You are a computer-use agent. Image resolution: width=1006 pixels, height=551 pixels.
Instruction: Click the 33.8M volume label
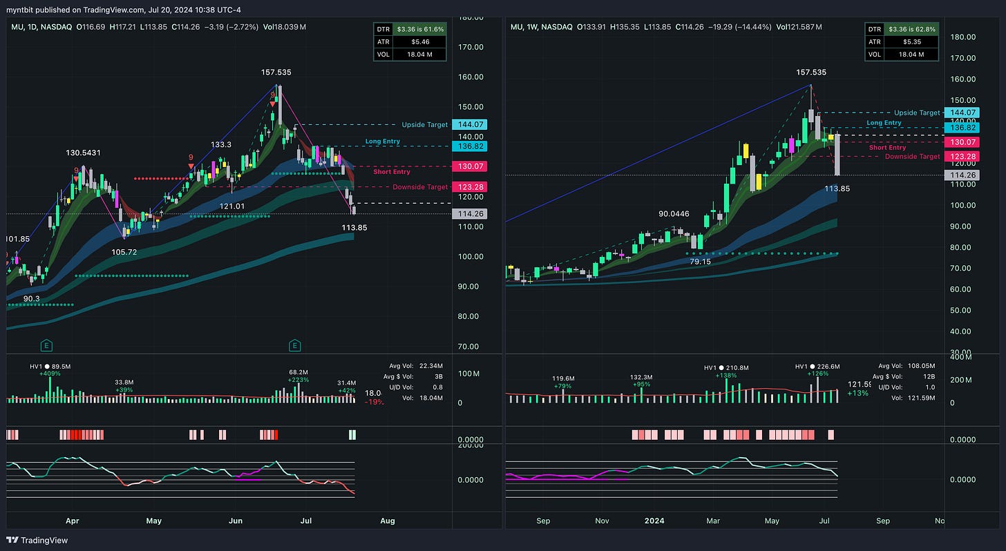point(124,382)
